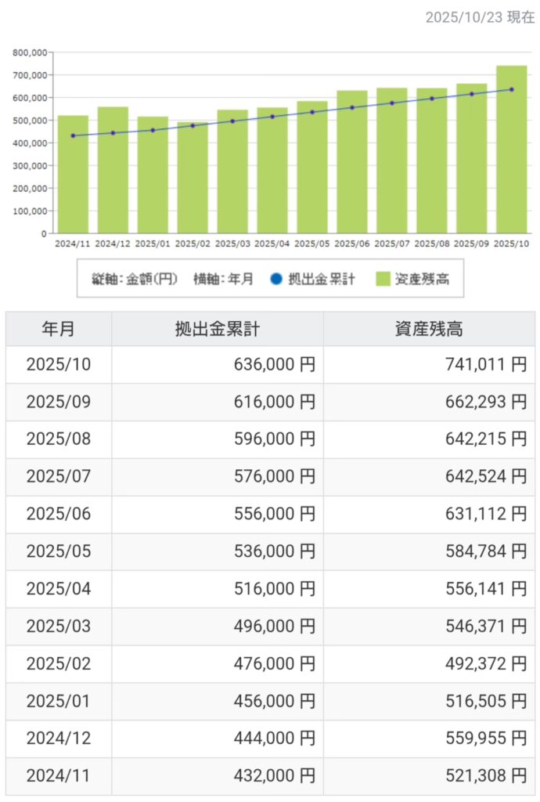The height and width of the screenshot is (802, 540).
Task: Select the 2025/09 line data point
Action: pyautogui.click(x=471, y=94)
